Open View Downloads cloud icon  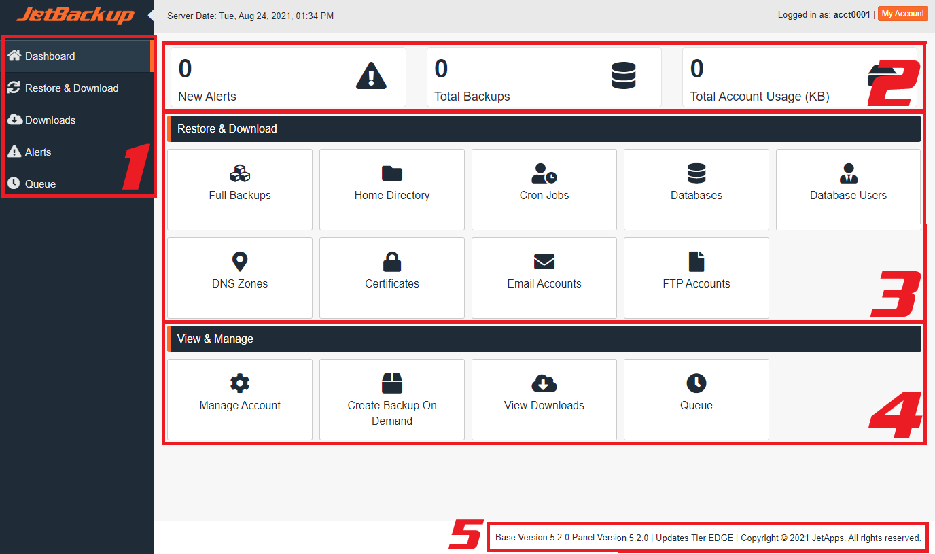pos(544,383)
